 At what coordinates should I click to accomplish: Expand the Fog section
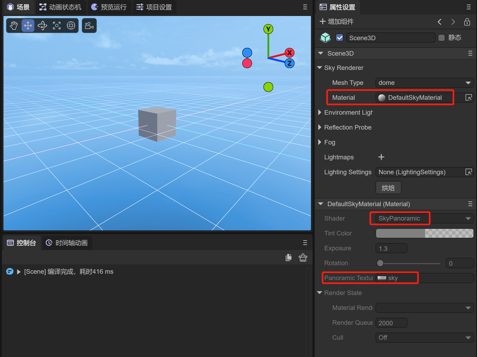(320, 142)
